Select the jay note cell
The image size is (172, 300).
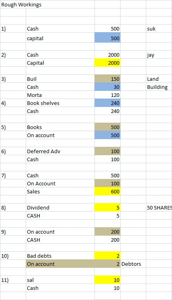(159, 55)
